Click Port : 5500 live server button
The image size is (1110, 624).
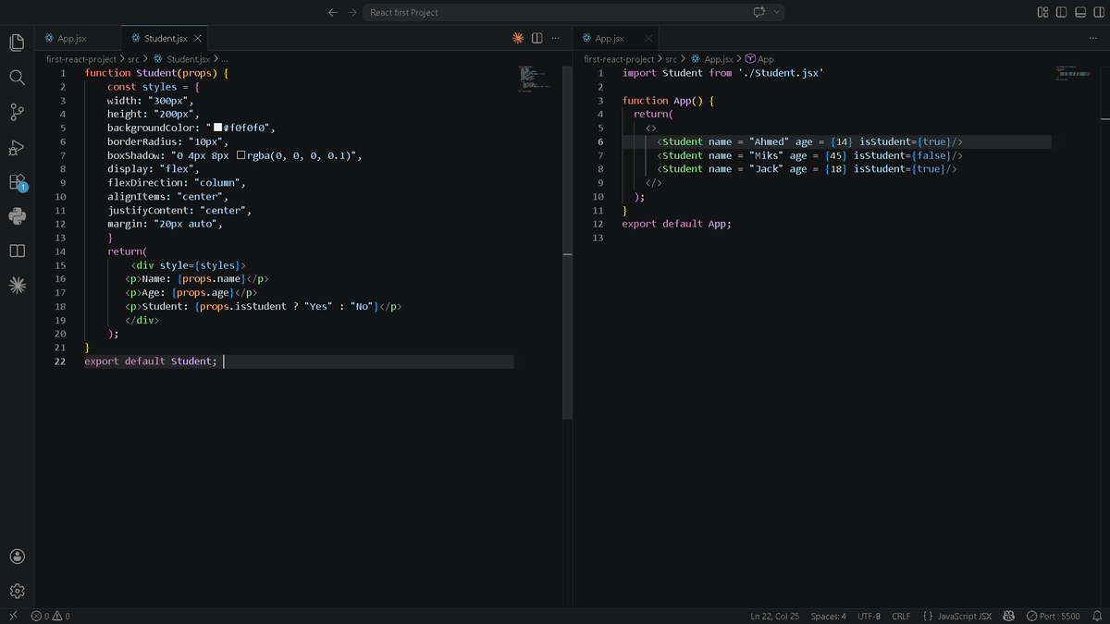pyautogui.click(x=1053, y=616)
